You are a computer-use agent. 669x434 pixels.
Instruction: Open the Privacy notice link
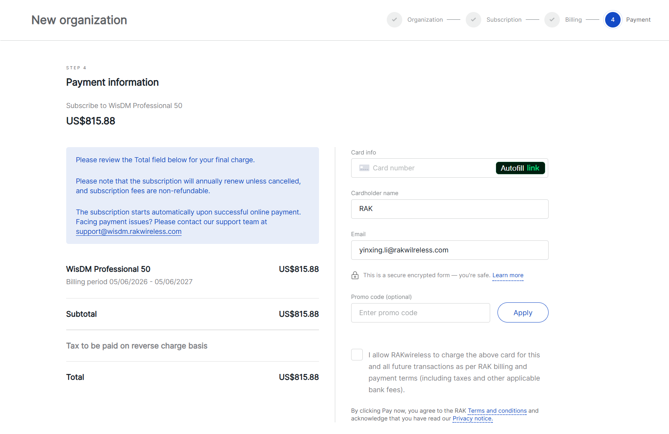click(472, 419)
